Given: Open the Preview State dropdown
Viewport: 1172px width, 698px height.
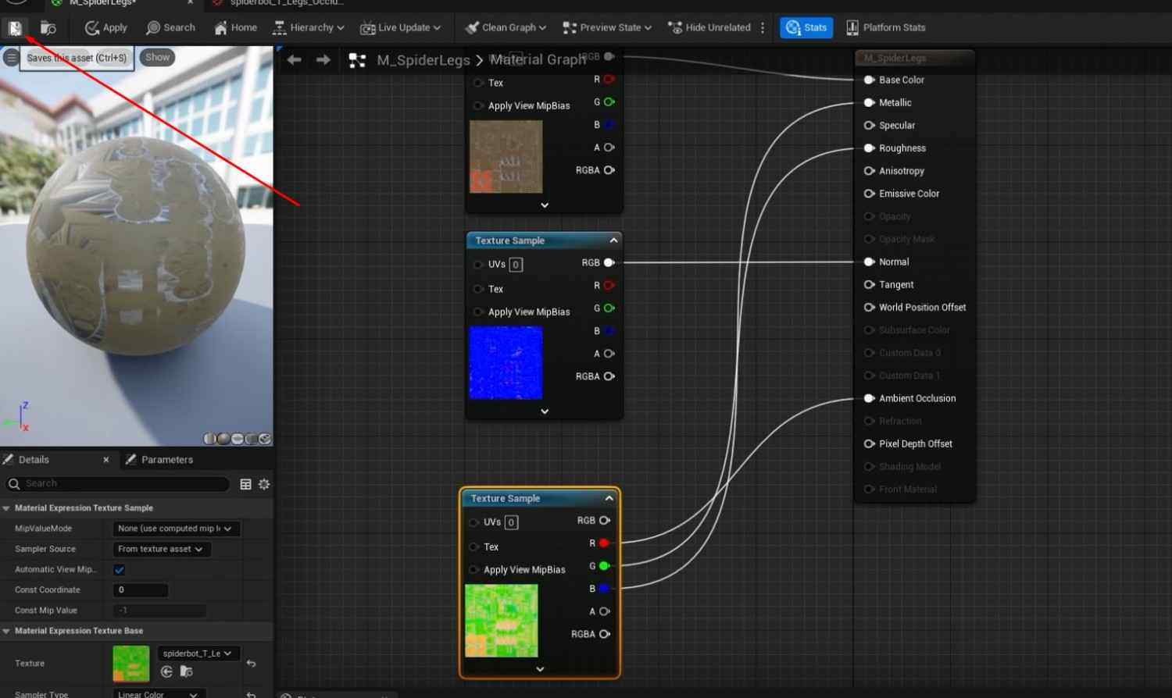Looking at the screenshot, I should click(x=607, y=28).
